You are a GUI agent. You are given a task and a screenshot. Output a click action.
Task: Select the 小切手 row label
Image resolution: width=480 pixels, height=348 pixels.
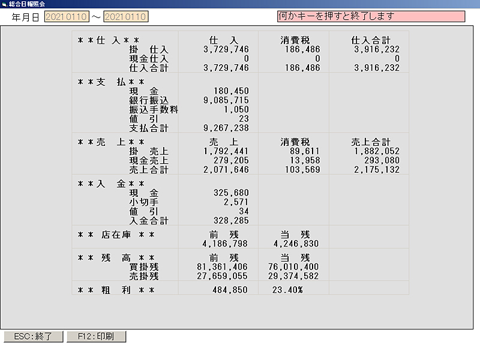(x=144, y=202)
